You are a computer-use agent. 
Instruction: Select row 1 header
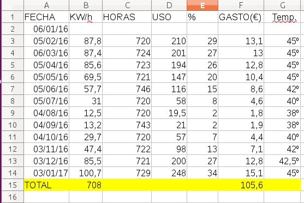click(x=13, y=17)
